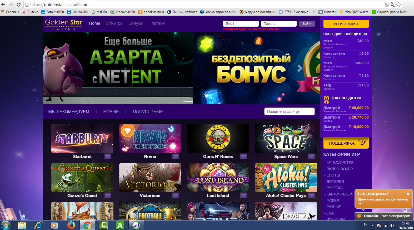Select the МЫ РЕКОМЕНДУЕМ tab

pos(69,112)
